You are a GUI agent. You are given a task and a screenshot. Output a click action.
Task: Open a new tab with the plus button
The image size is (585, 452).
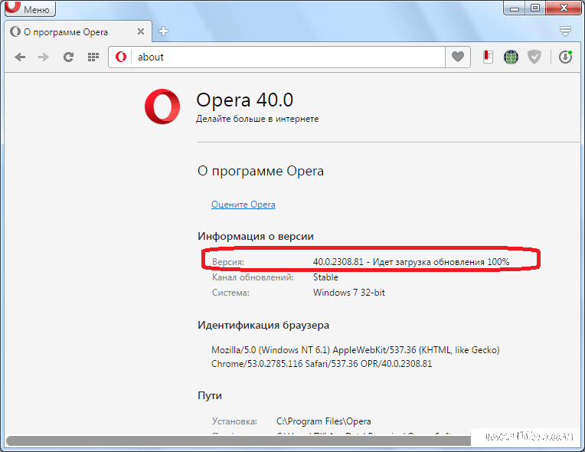click(163, 31)
